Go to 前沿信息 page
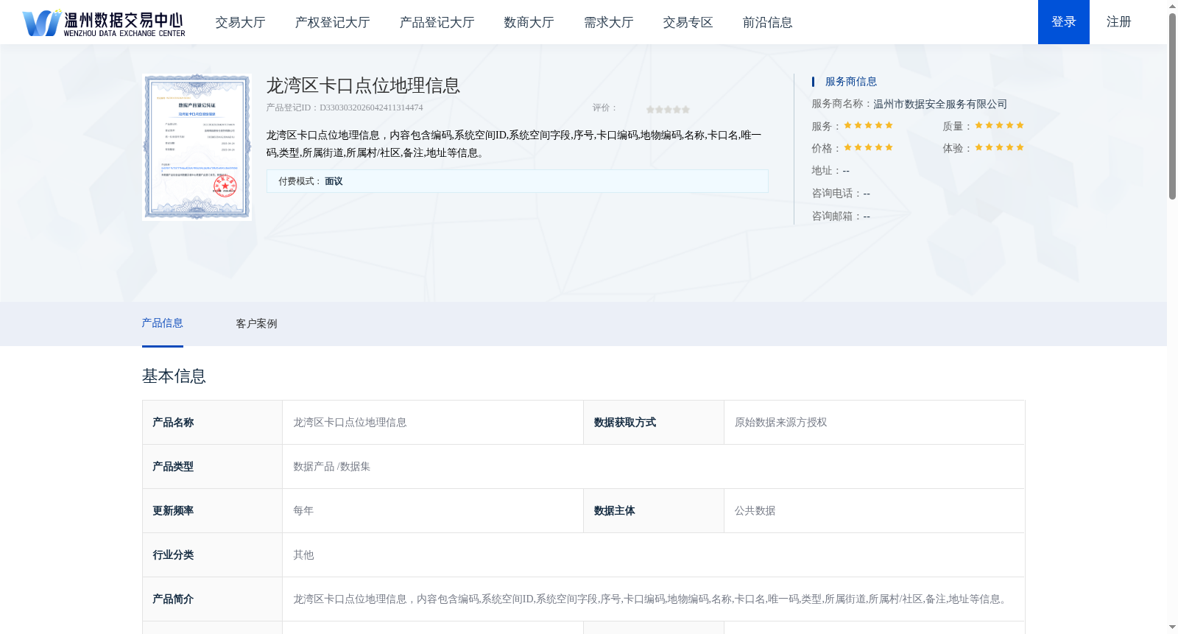The width and height of the screenshot is (1178, 634). [767, 22]
